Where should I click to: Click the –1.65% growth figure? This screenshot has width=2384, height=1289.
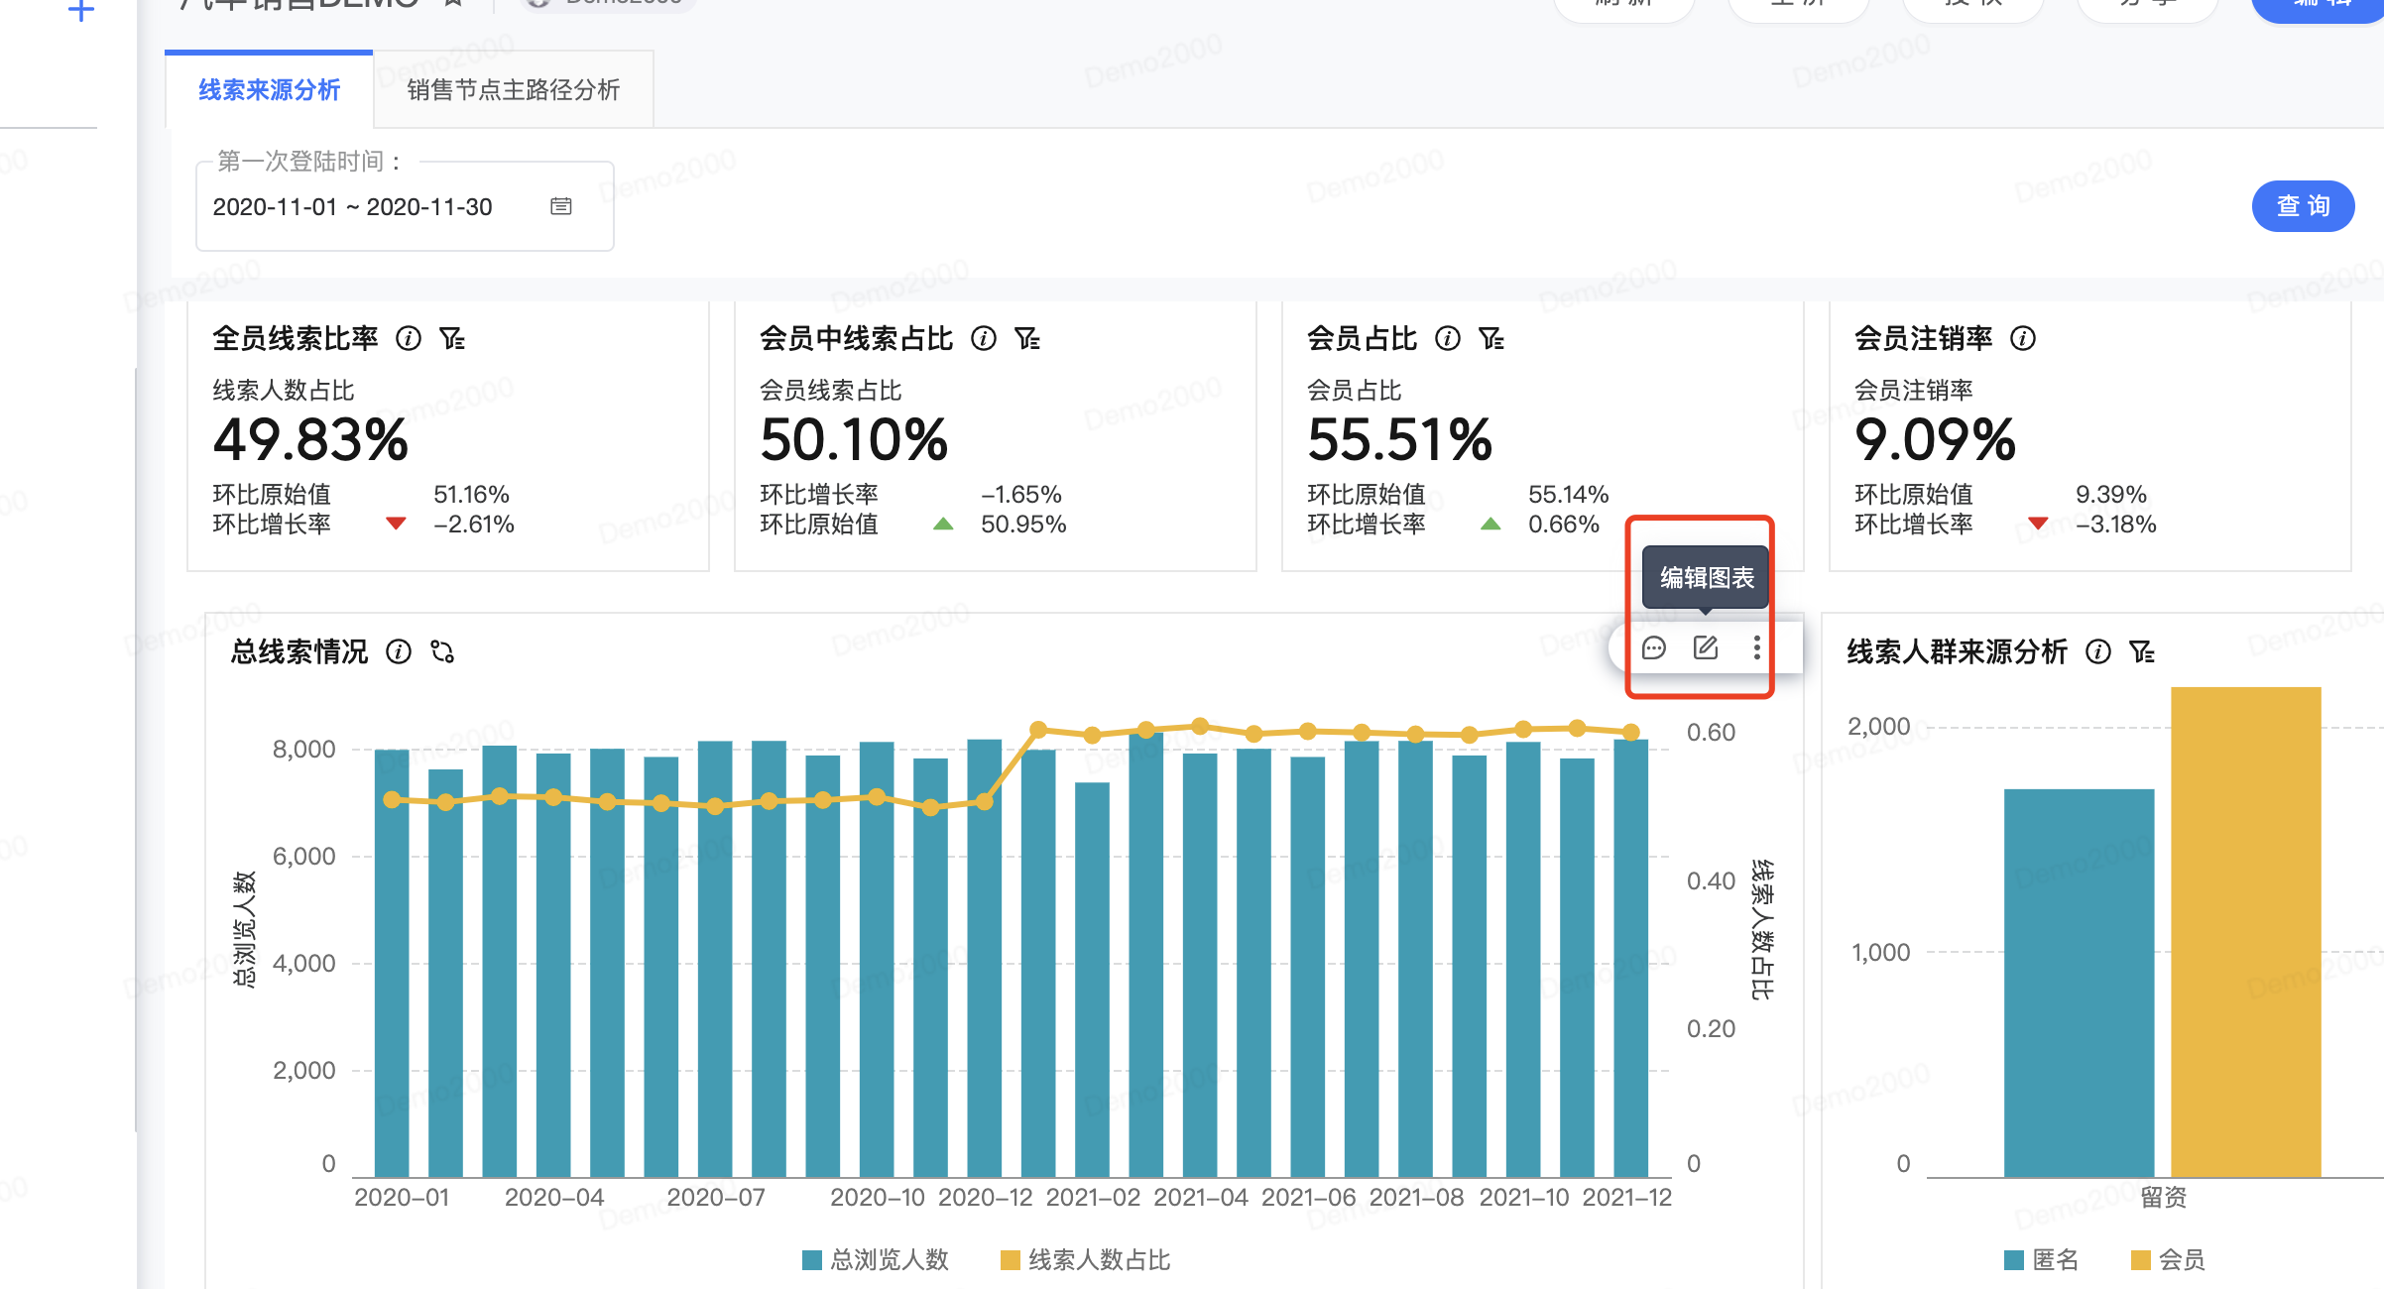(1021, 495)
